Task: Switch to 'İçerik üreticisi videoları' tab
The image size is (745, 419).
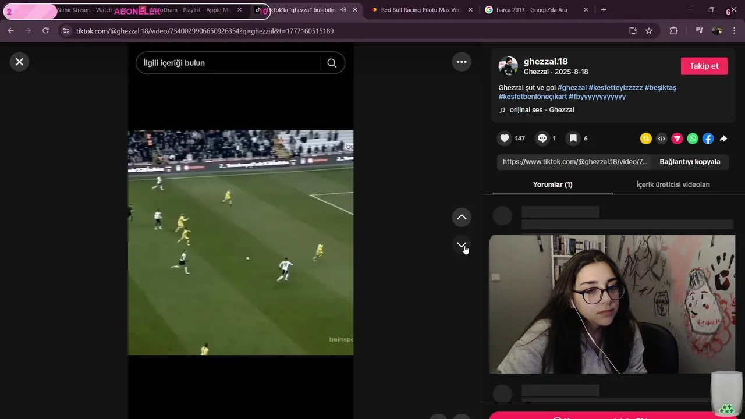Action: [x=673, y=184]
